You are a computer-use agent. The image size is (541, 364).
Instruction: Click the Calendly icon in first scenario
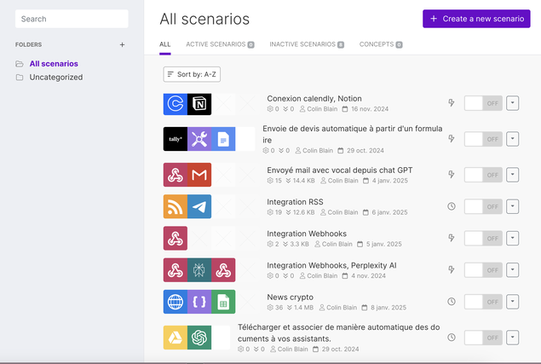[176, 104]
